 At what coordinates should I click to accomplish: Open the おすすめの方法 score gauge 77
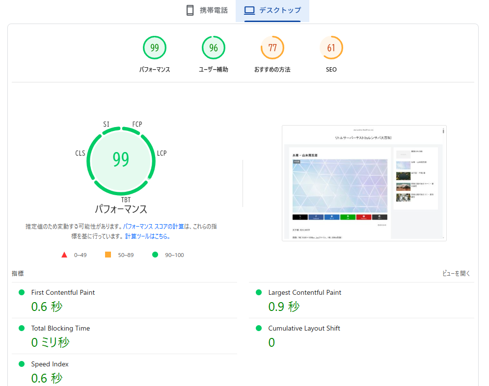[272, 48]
